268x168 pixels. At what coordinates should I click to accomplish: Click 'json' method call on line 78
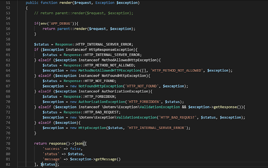pos(78,144)
